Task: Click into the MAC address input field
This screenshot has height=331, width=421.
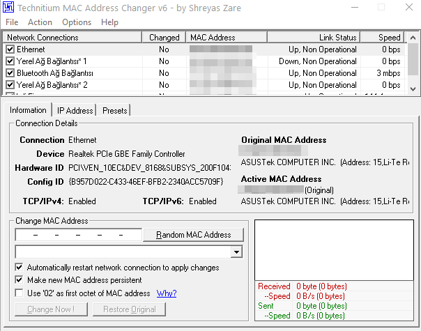Action: click(x=78, y=235)
